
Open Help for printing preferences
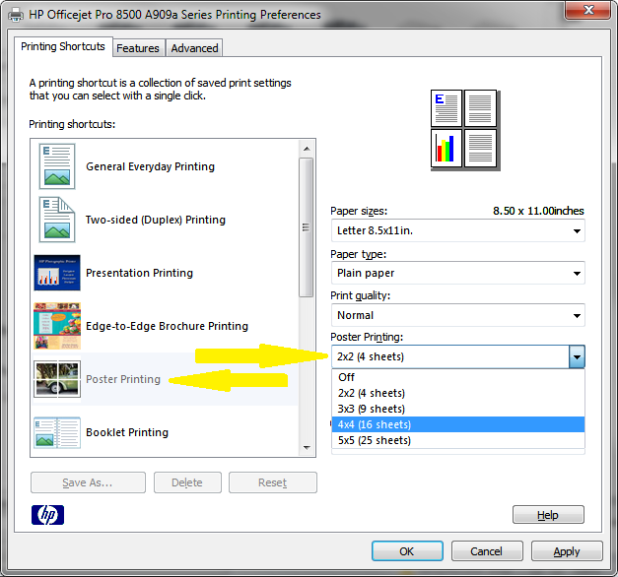click(548, 515)
